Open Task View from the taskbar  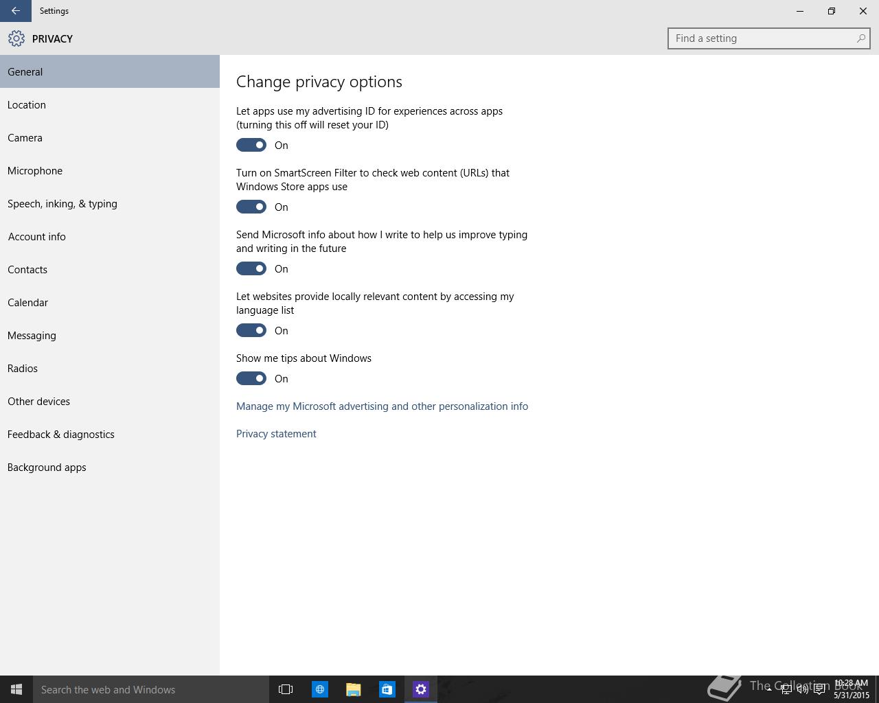coord(286,689)
